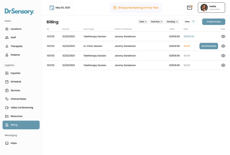Click the filter lines icon
Viewport: 230px width, 155px height.
tap(193, 22)
